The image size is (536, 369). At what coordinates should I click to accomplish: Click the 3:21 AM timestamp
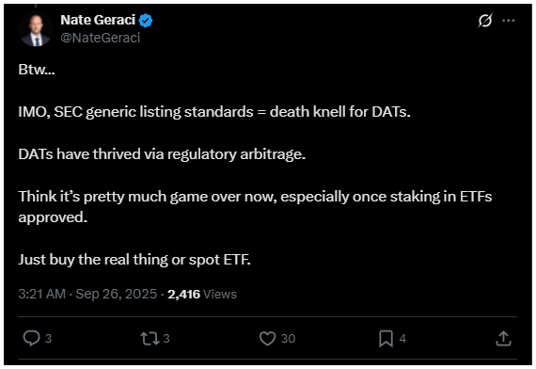[41, 294]
